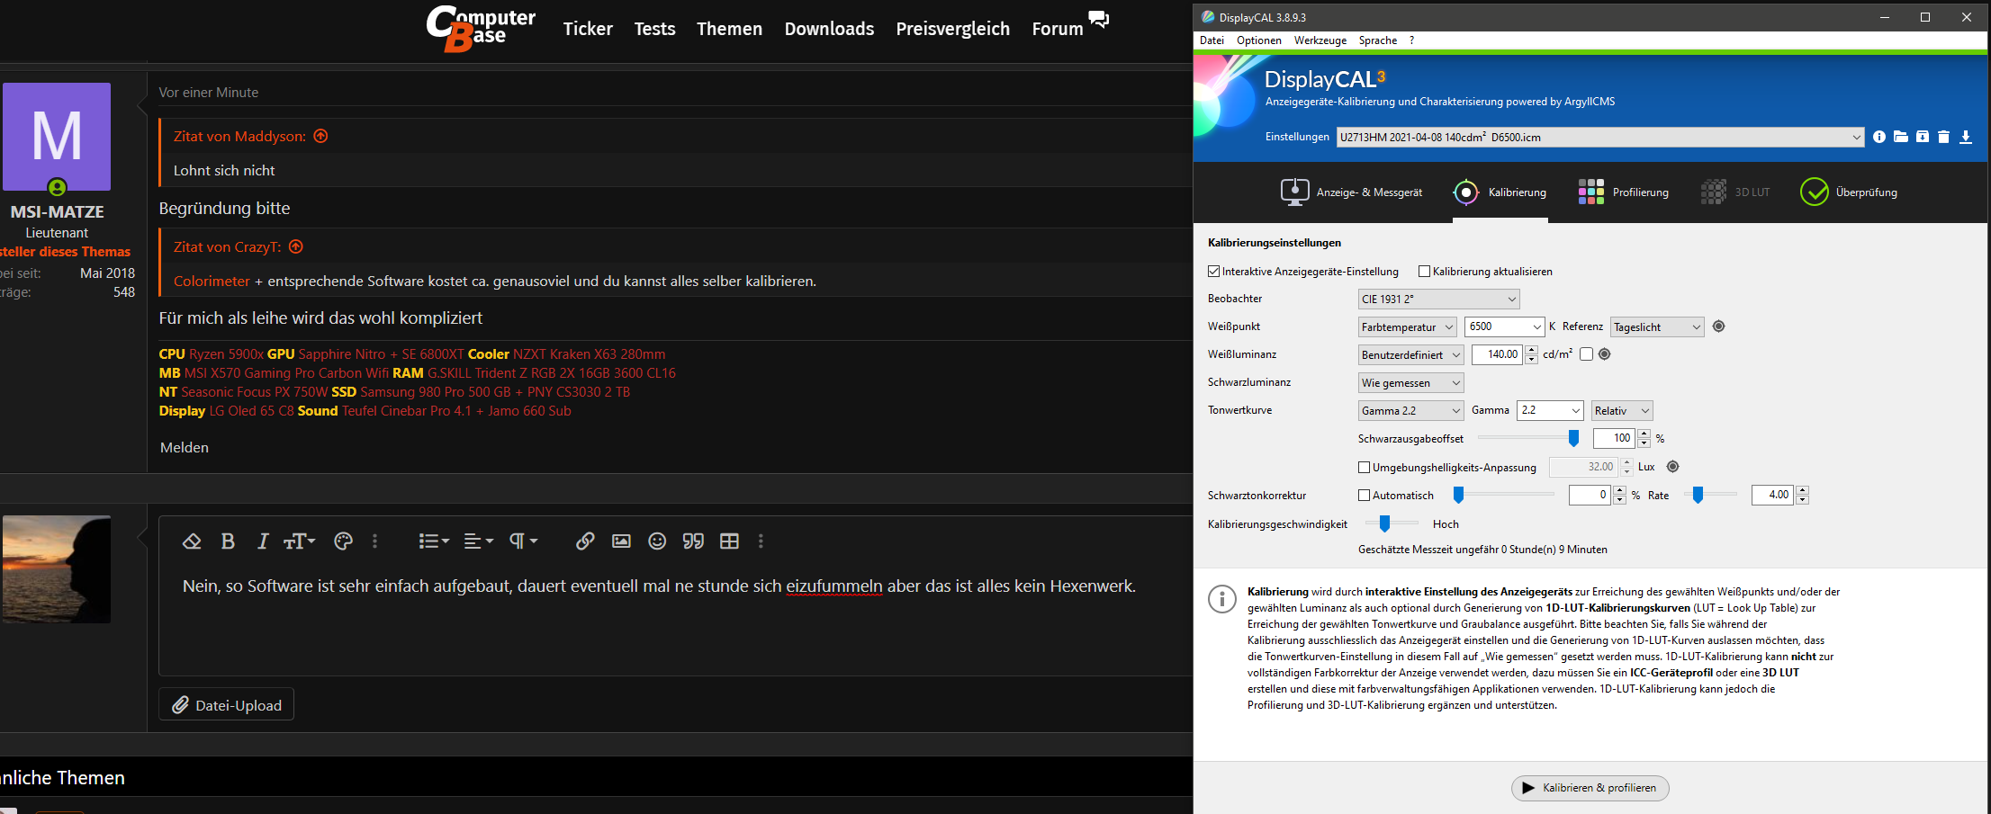Insert a quote block in the editor

click(x=693, y=541)
